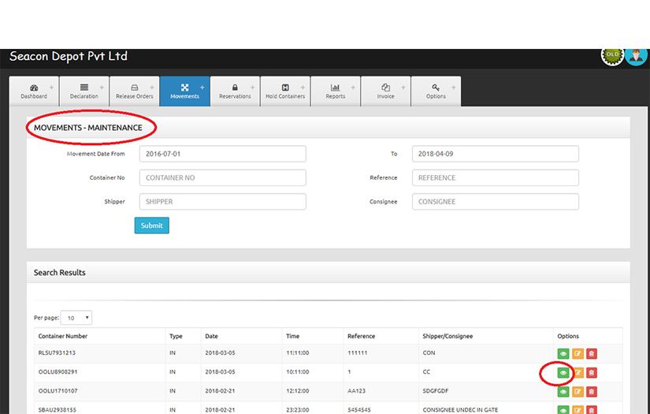Screen dimensions: 650x414
Task: Click the OLD version badge icon
Action: (x=612, y=55)
